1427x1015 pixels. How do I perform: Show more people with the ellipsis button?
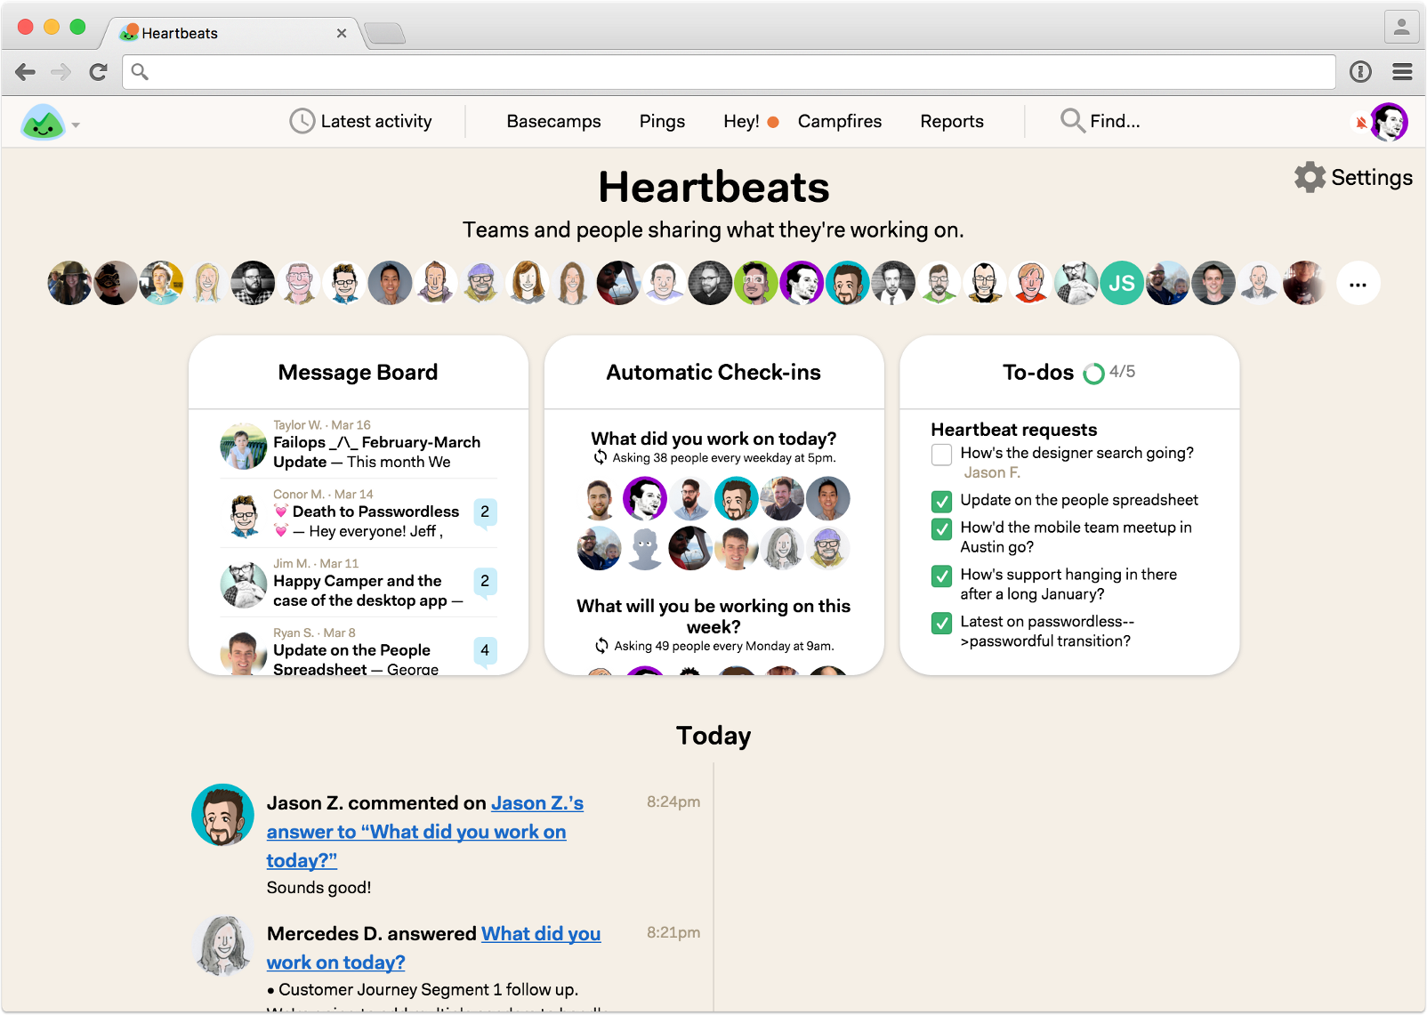pyautogui.click(x=1358, y=284)
